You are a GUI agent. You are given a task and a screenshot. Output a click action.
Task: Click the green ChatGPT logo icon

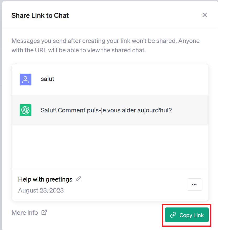(25, 110)
